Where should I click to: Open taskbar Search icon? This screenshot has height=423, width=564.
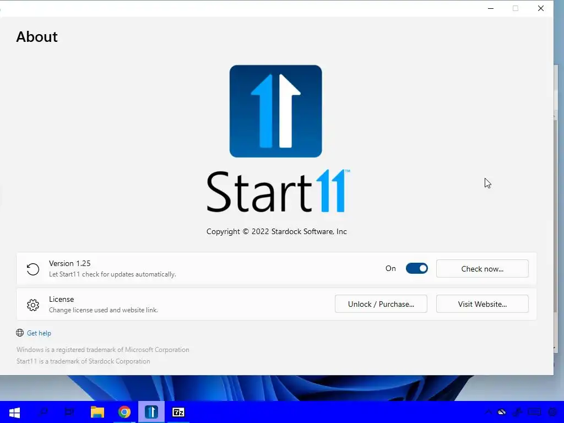(43, 412)
